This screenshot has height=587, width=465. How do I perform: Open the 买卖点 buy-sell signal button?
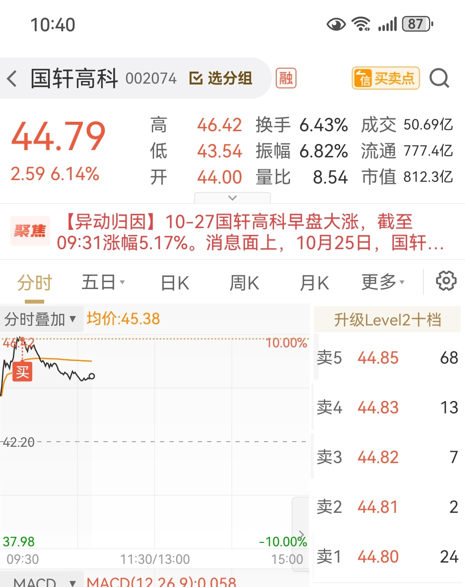tap(385, 78)
